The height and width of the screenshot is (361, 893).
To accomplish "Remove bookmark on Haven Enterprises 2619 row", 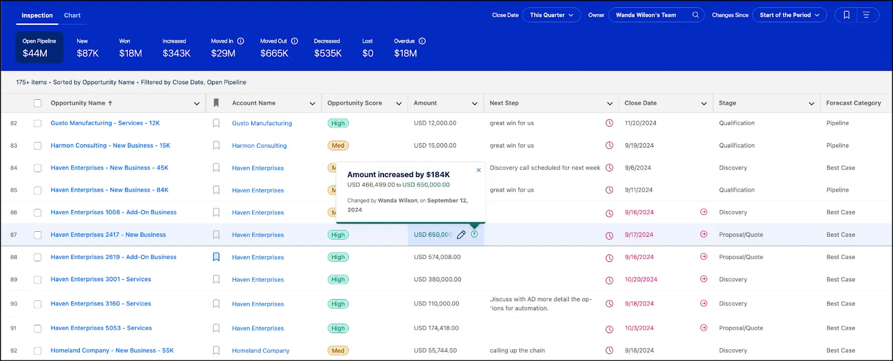I will click(216, 257).
